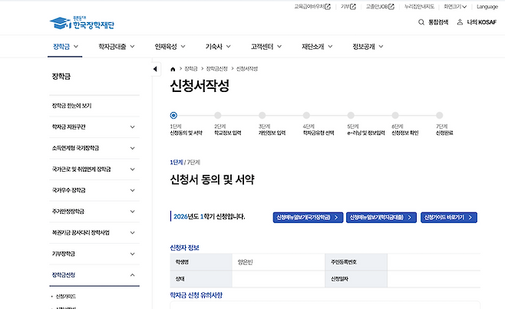The image size is (505, 309).
Task: Click the 7단계 신청완료 step marker
Action: coord(439,115)
